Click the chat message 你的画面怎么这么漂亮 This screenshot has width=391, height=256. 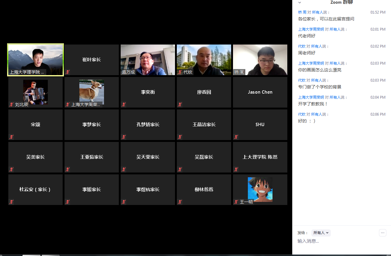(x=320, y=70)
